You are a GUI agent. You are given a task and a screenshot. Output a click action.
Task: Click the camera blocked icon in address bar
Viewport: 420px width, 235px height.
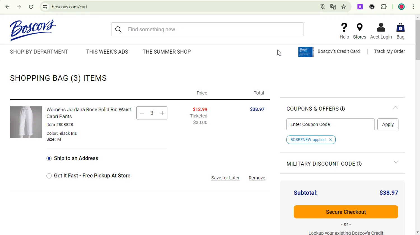click(322, 7)
